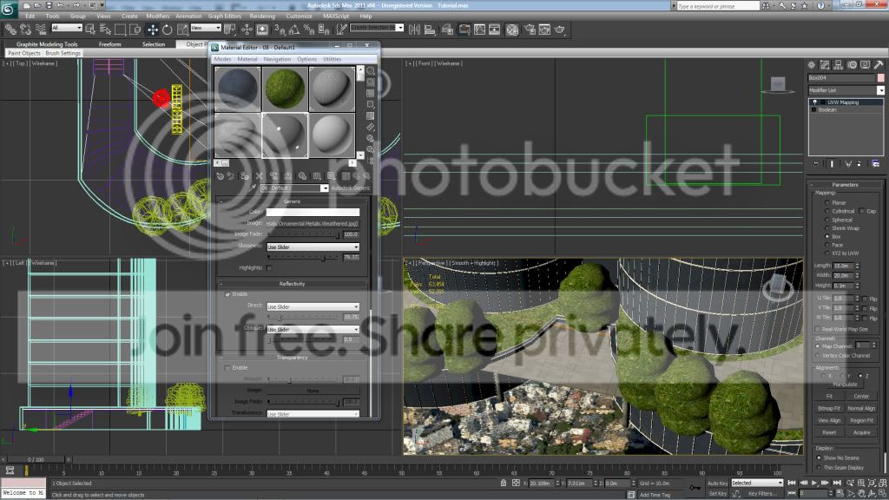Click the Rectangular Selection Region icon

click(120, 29)
